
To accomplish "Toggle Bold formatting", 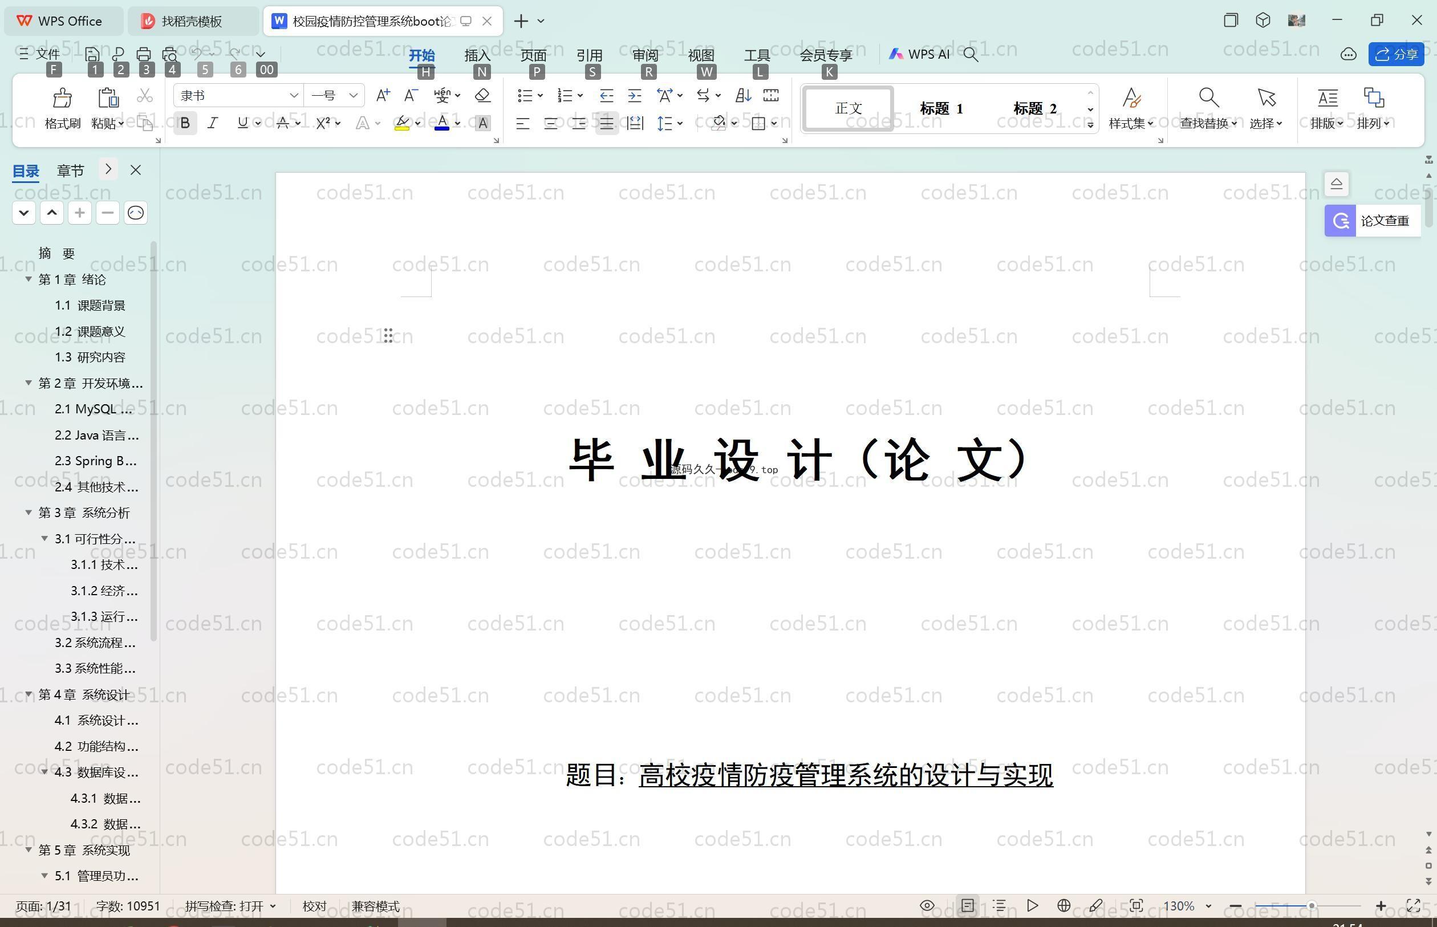I will pos(185,123).
